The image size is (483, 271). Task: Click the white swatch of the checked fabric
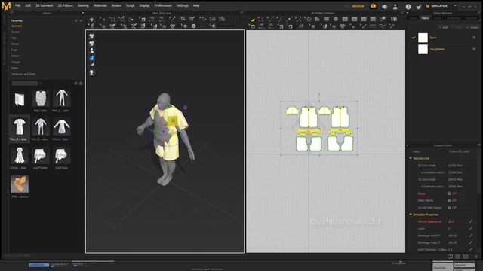click(423, 38)
